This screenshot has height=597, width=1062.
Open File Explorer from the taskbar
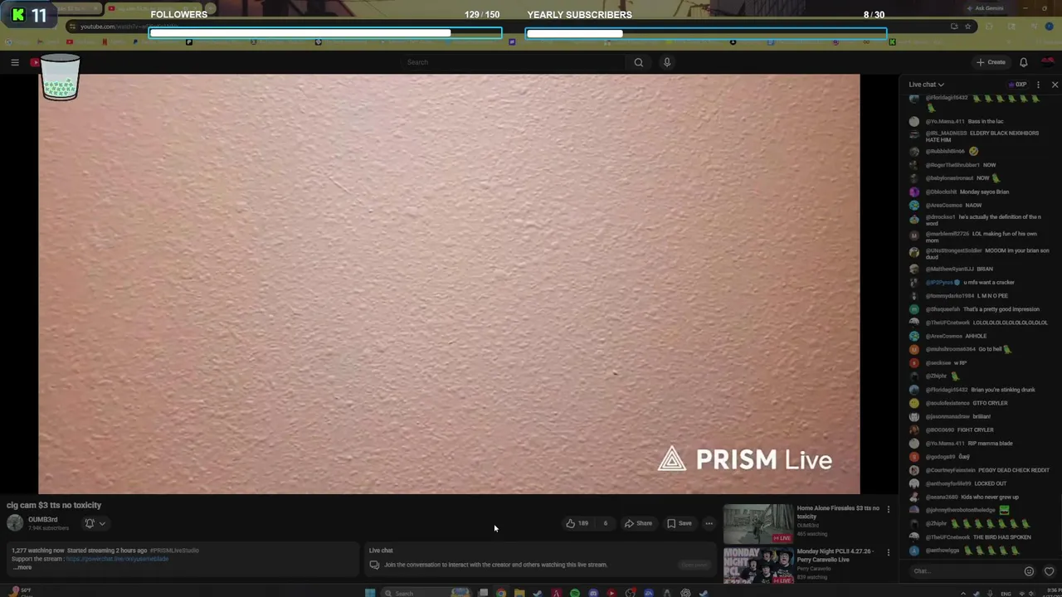coord(519,593)
